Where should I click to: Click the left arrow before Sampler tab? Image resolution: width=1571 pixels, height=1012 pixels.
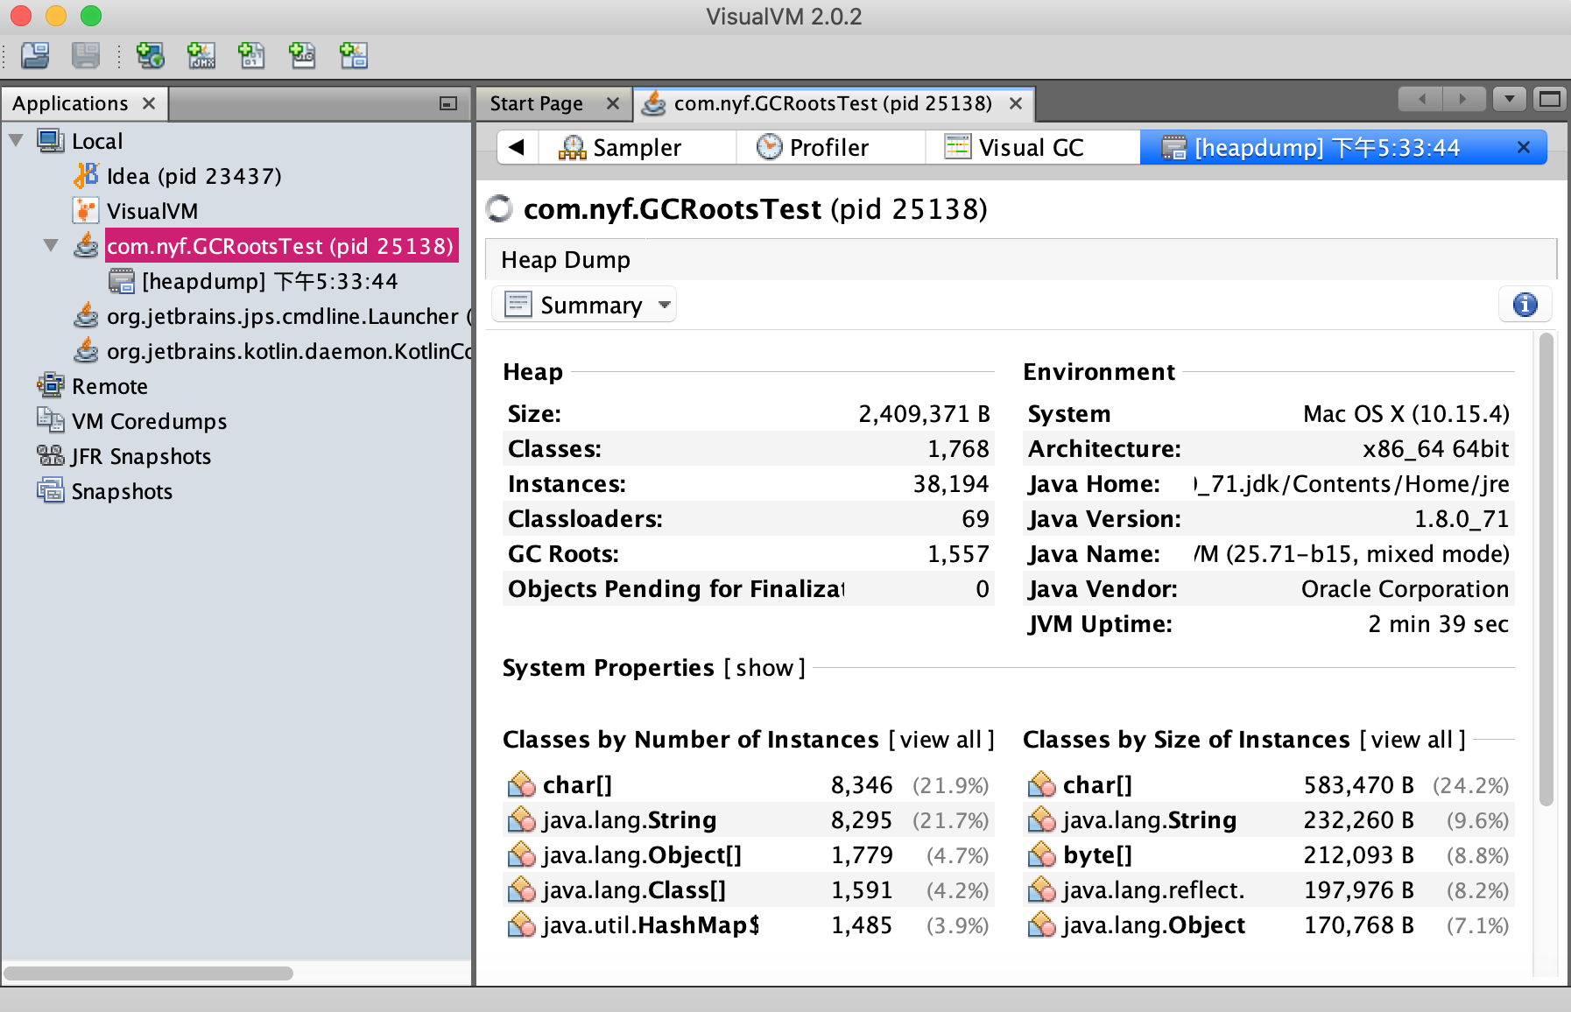pos(517,147)
